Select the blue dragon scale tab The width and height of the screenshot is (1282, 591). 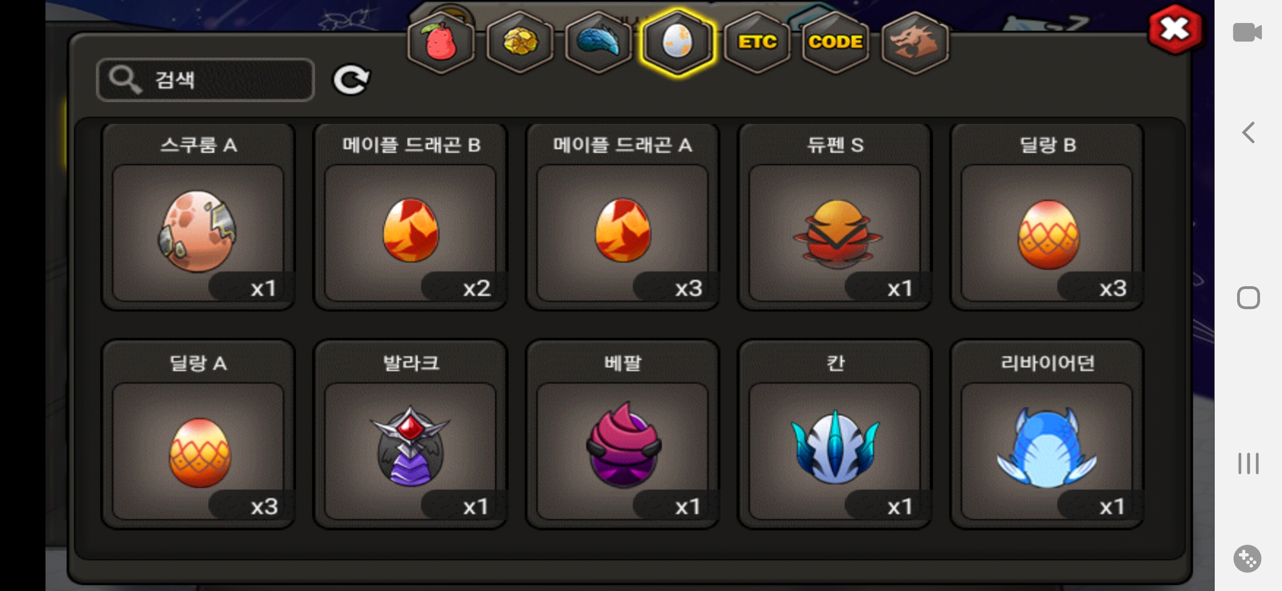tap(599, 42)
